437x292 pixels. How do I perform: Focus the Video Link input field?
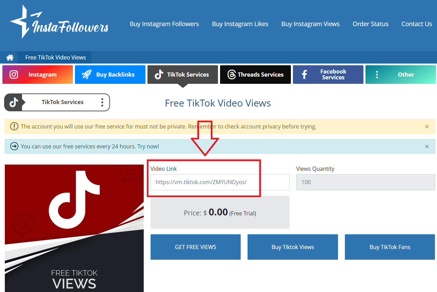pos(220,182)
